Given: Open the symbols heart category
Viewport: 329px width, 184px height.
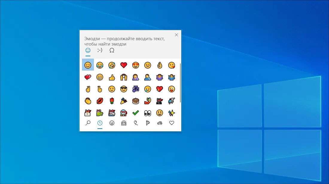Looking at the screenshot, I should coord(171,123).
